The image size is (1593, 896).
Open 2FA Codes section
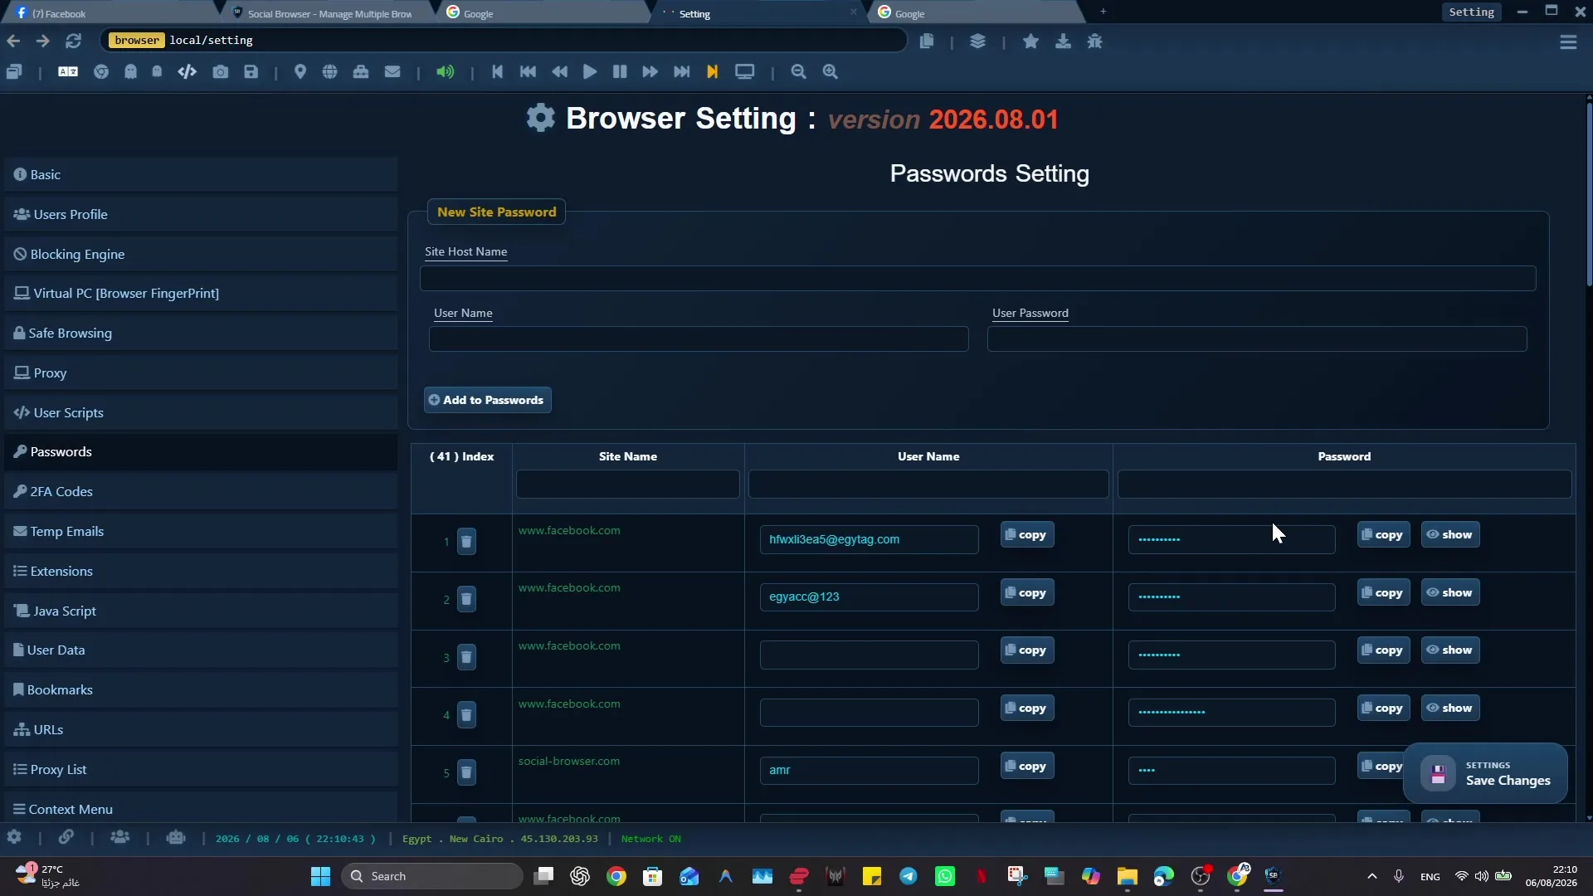point(201,491)
